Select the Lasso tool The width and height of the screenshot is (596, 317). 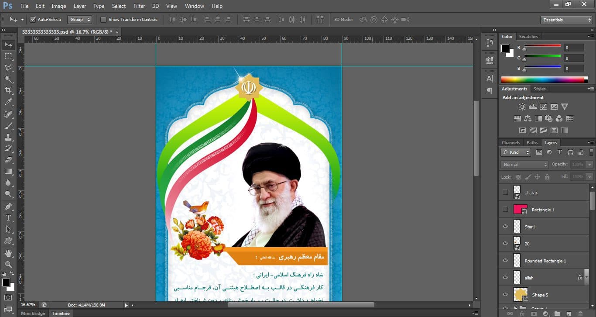coord(8,68)
